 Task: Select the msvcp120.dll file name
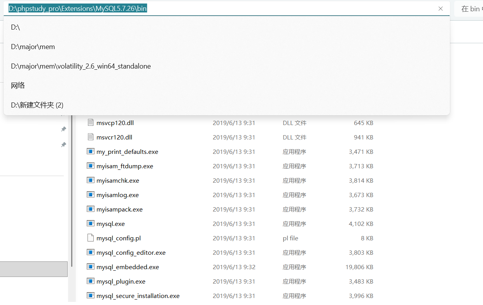115,123
